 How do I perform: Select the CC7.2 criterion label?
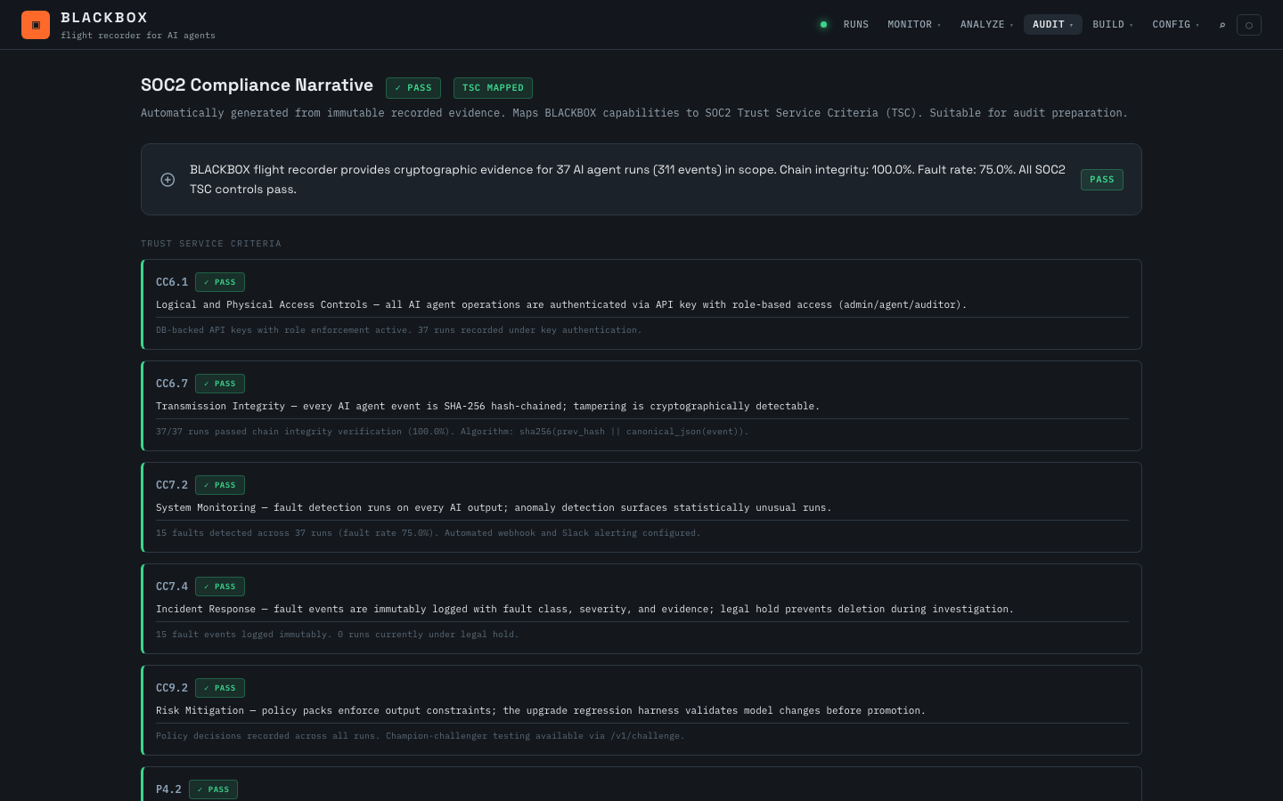[172, 485]
